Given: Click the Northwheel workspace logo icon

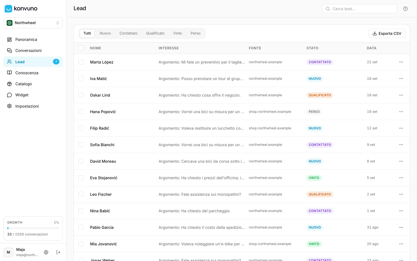Looking at the screenshot, I should click(x=10, y=23).
